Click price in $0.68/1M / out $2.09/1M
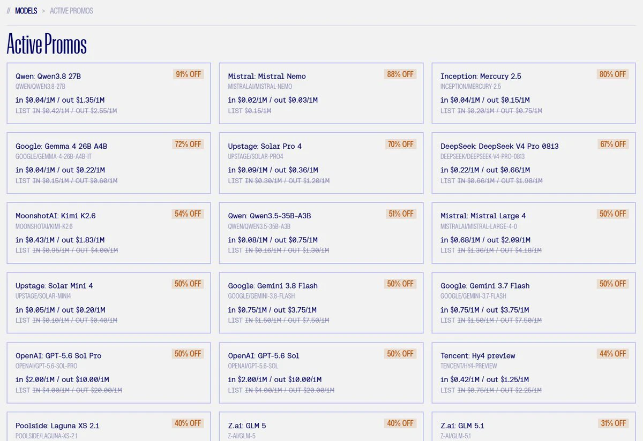Viewport: 643px width, 441px height. click(485, 240)
